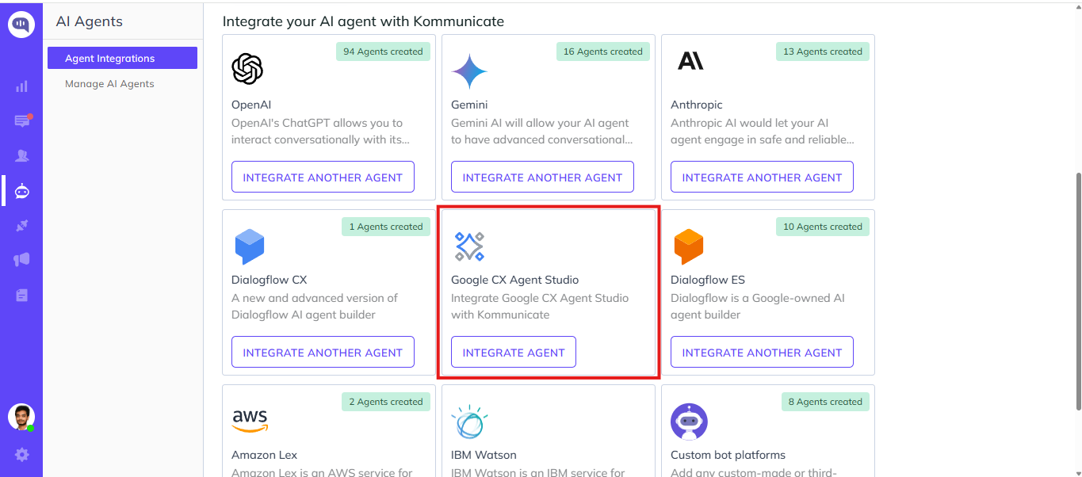The image size is (1082, 477).
Task: Click the 13 Agents created badge
Action: [x=822, y=52]
